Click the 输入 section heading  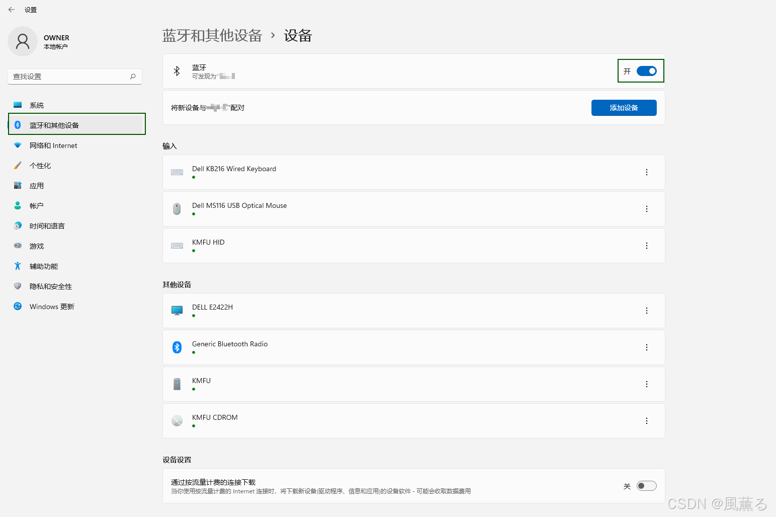(169, 146)
